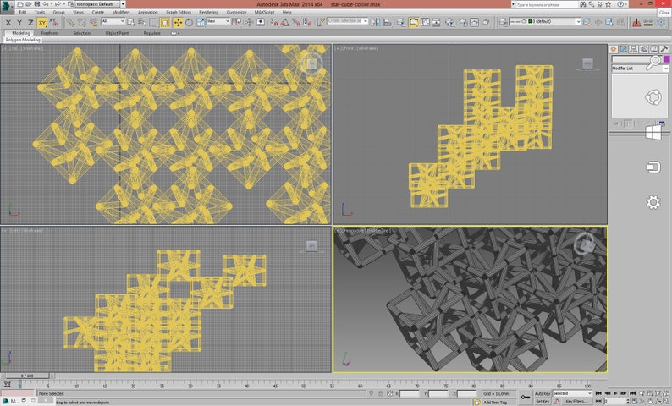Click the Undo arrow icon
672x406 pixels.
(46, 4)
